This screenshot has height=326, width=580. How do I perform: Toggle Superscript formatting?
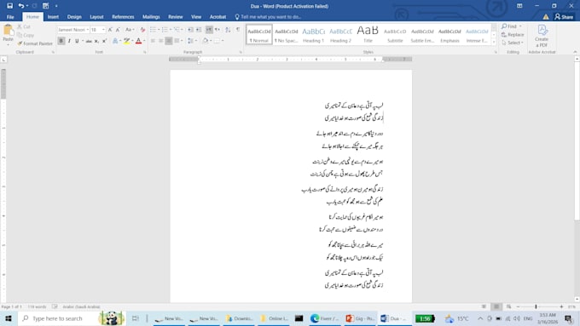105,41
